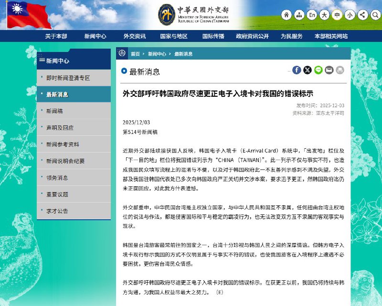382x306 pixels.
Task: Open the 为民服务 menu
Action: coord(292,36)
